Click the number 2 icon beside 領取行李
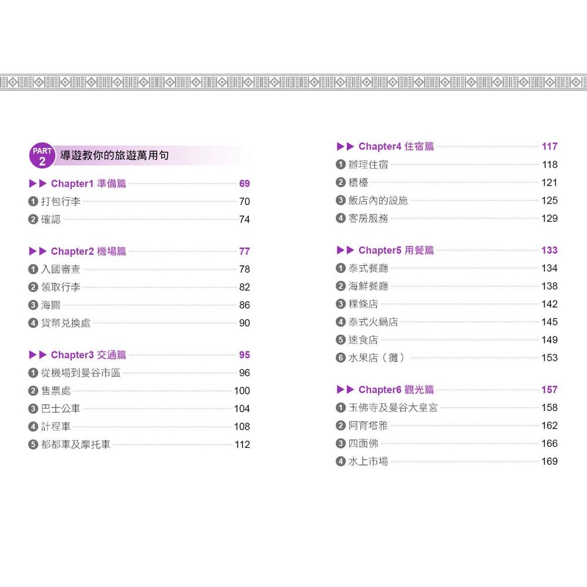The height and width of the screenshot is (587, 587). [x=33, y=287]
